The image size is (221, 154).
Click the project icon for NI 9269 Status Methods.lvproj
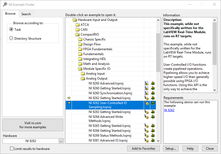point(147,136)
